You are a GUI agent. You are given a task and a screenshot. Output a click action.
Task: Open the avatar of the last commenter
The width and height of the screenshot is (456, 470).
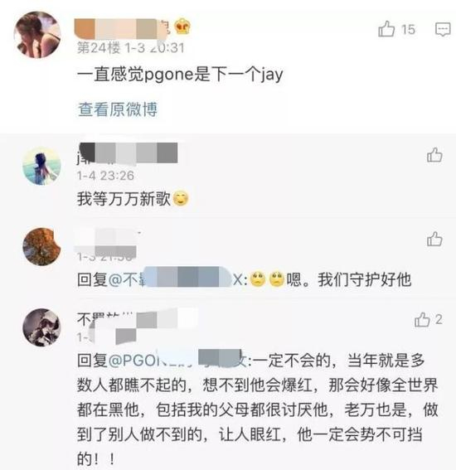click(x=41, y=327)
